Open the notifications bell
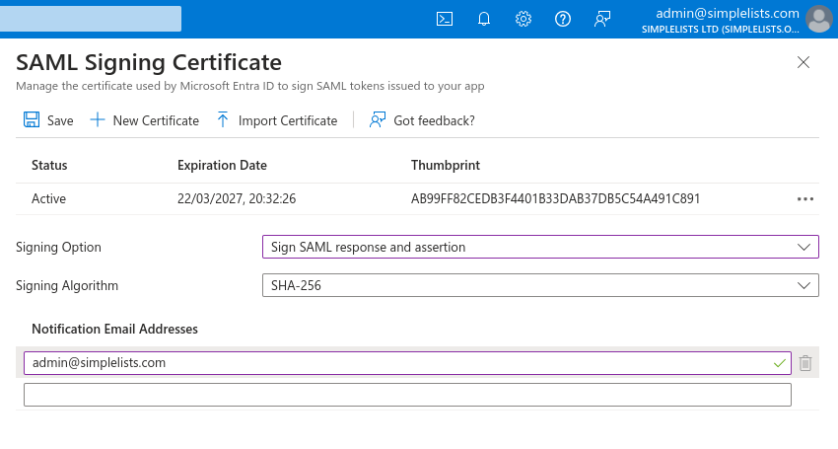838x449 pixels. point(484,20)
